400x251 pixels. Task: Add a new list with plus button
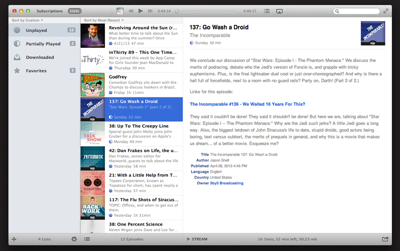14,240
